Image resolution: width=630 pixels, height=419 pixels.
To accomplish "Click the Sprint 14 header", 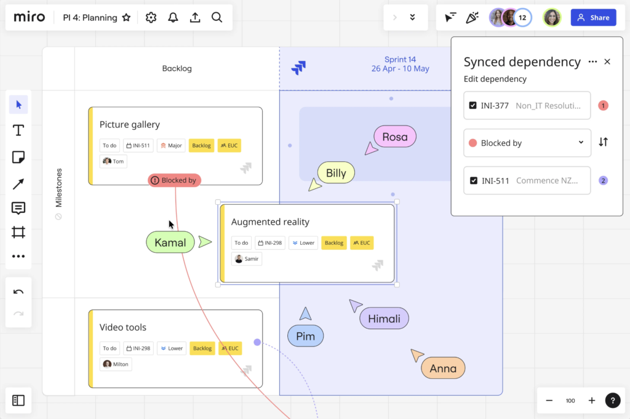I will [x=400, y=64].
